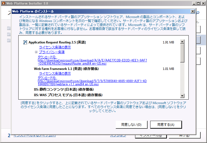The width and height of the screenshot is (207, 143).
Task: Open the ライセンス条項の表示 link under Web Farm Framework
Action: click(55, 73)
